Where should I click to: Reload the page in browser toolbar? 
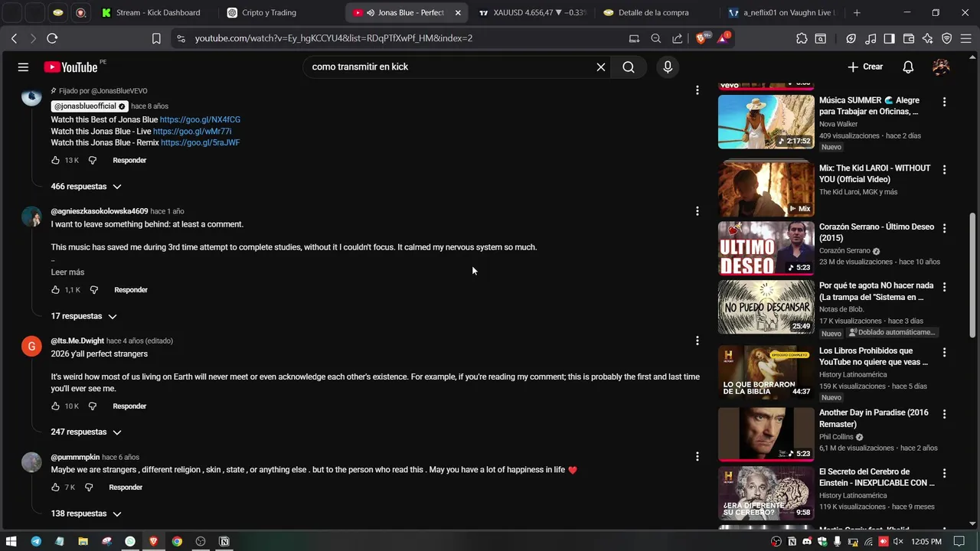(52, 38)
